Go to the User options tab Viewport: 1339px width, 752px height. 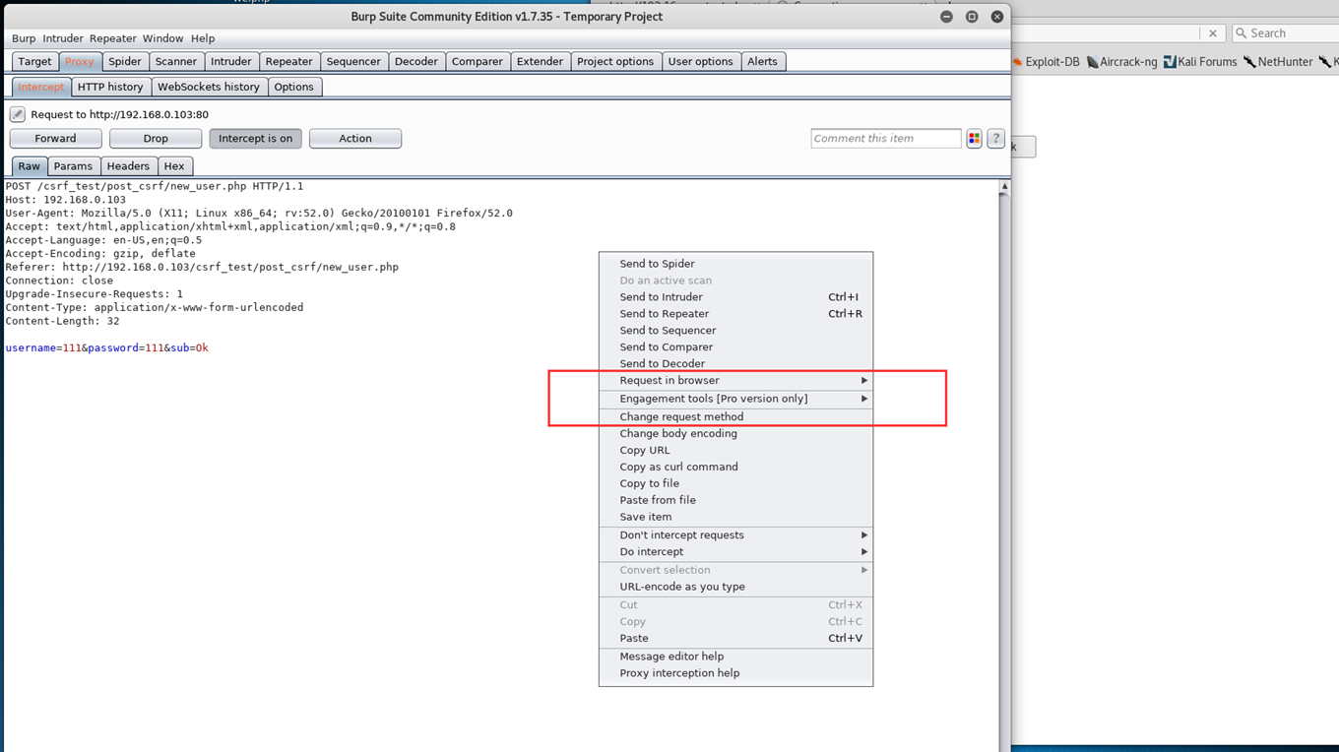point(700,61)
